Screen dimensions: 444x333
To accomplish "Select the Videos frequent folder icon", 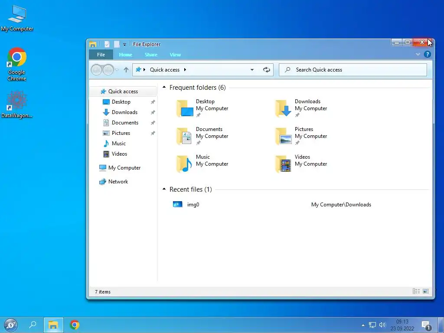I will coord(283,163).
